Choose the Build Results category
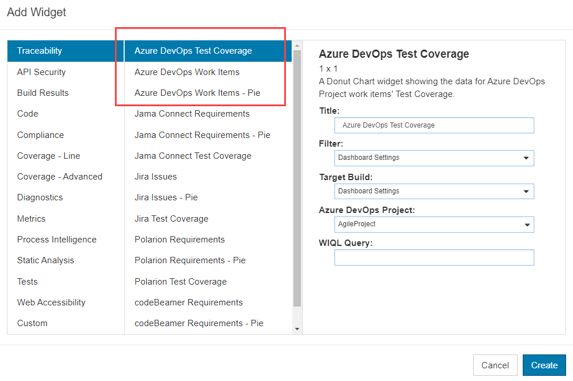The height and width of the screenshot is (381, 573). tap(43, 93)
